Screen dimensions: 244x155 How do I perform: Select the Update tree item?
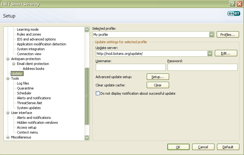coord(17,74)
